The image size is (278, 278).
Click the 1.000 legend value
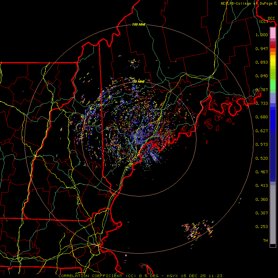coord(262,35)
